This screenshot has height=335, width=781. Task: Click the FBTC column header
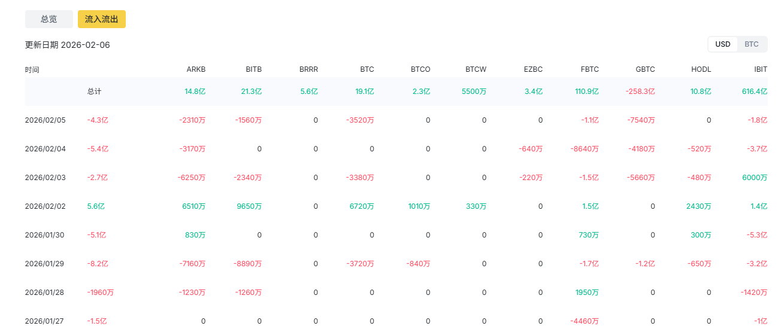589,69
